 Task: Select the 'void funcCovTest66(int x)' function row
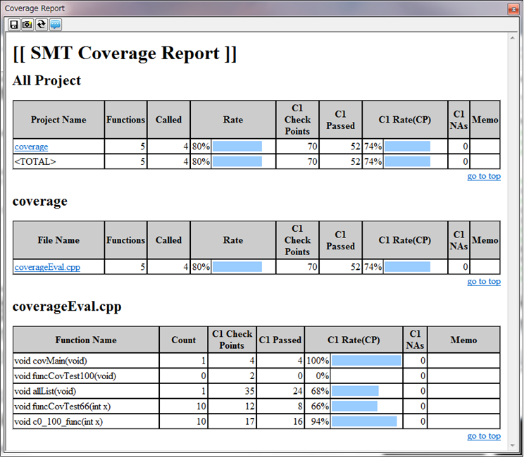tap(256, 407)
